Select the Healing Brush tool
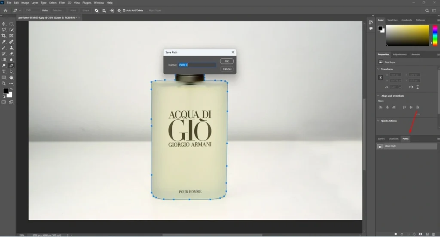 11,42
